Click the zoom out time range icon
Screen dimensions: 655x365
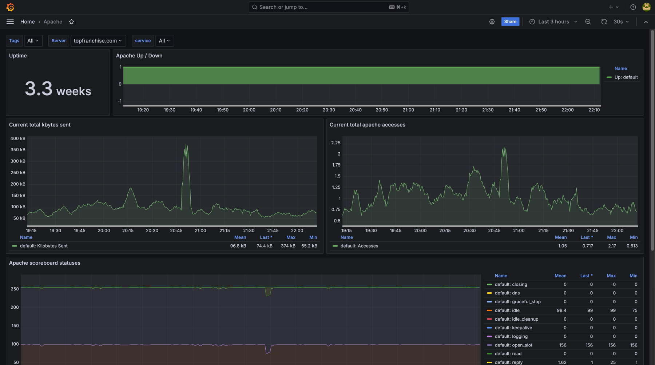coord(588,22)
